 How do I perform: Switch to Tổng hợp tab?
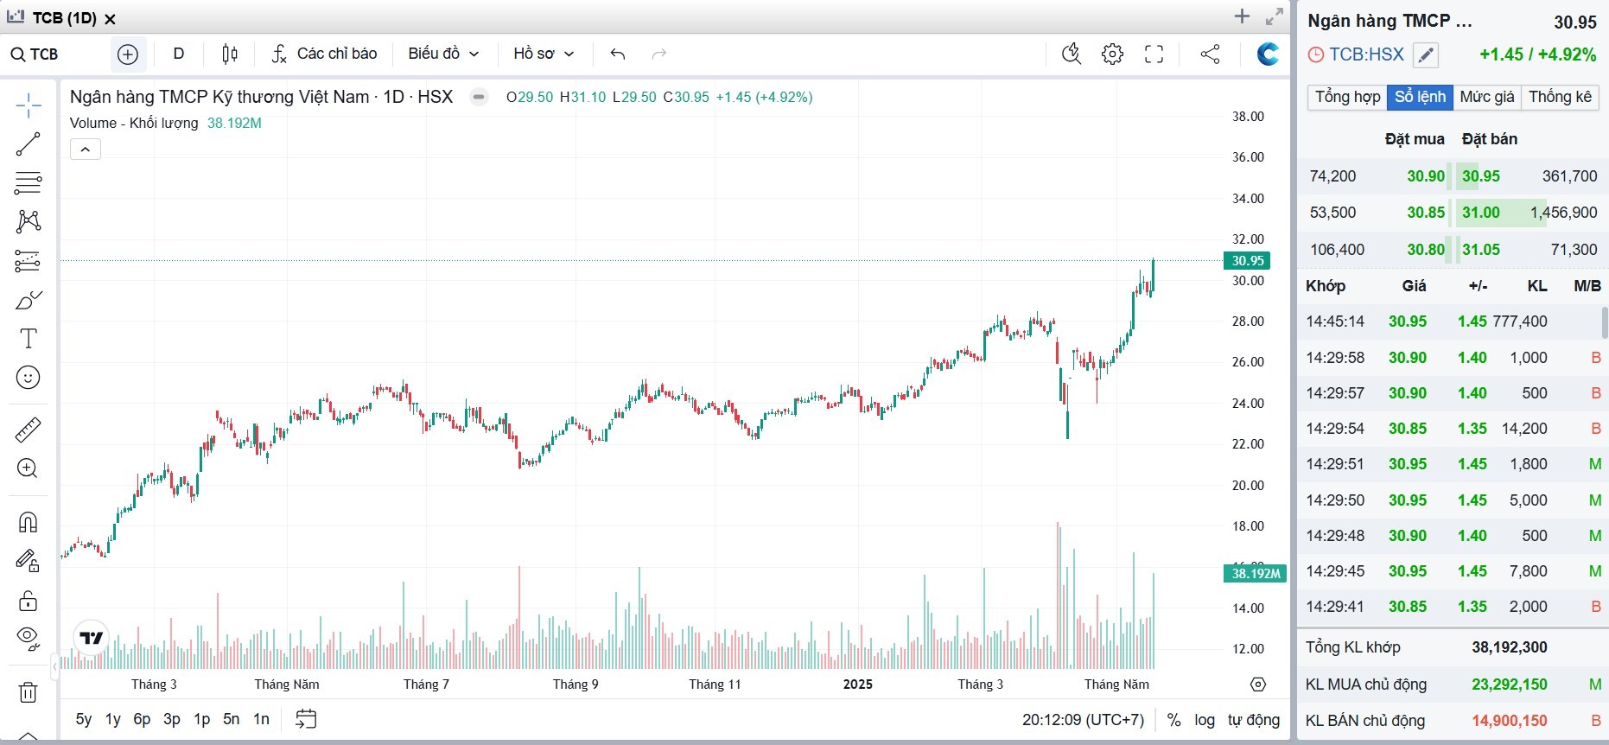tap(1348, 97)
